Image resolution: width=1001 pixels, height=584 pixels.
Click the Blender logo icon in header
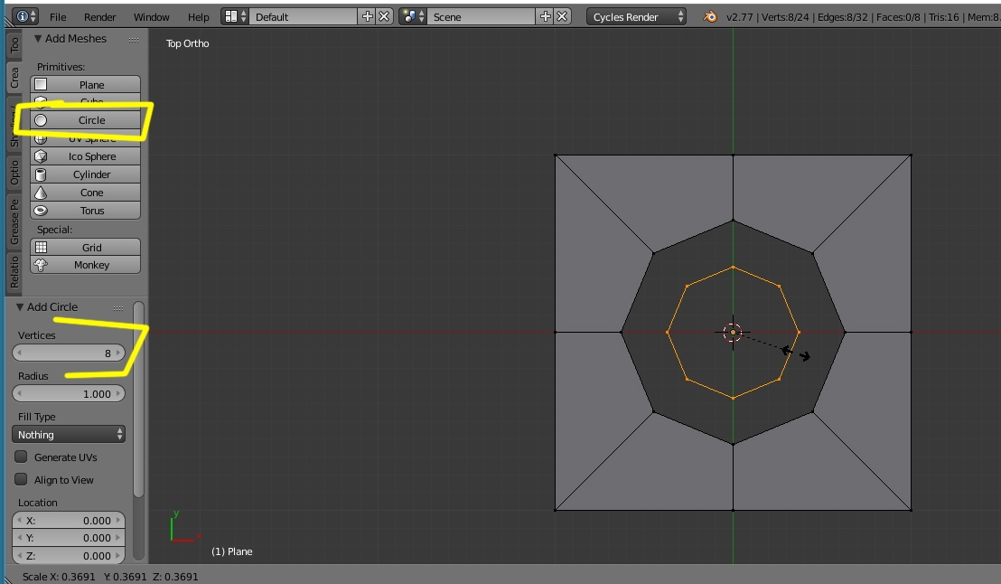[x=711, y=16]
